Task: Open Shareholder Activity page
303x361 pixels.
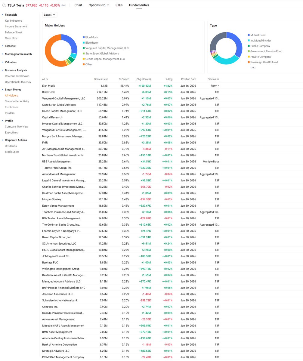Action: pos(17,101)
